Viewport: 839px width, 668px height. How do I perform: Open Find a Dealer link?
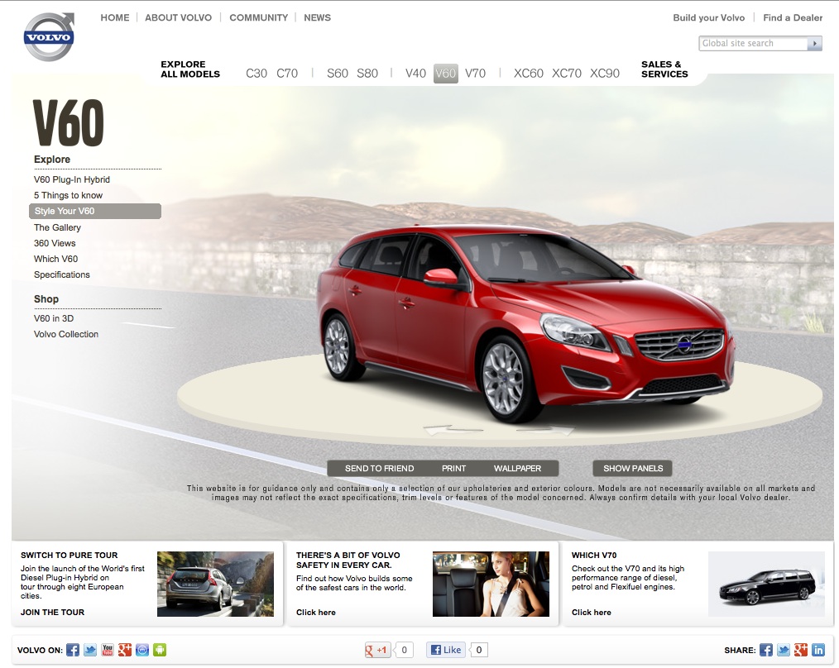[x=793, y=17]
